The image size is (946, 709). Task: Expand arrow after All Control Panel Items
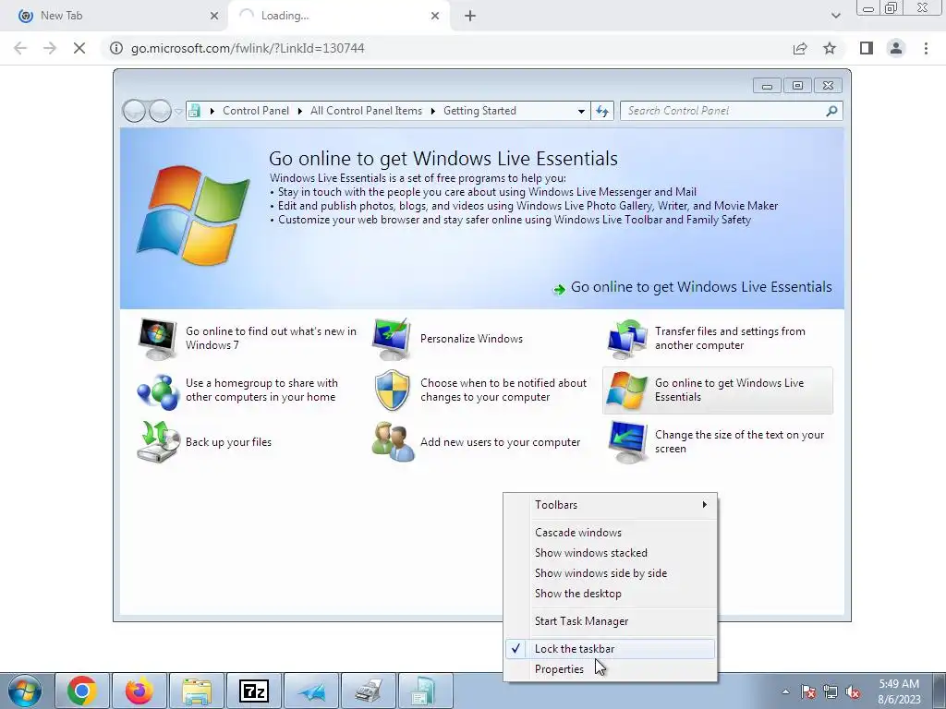tap(433, 111)
